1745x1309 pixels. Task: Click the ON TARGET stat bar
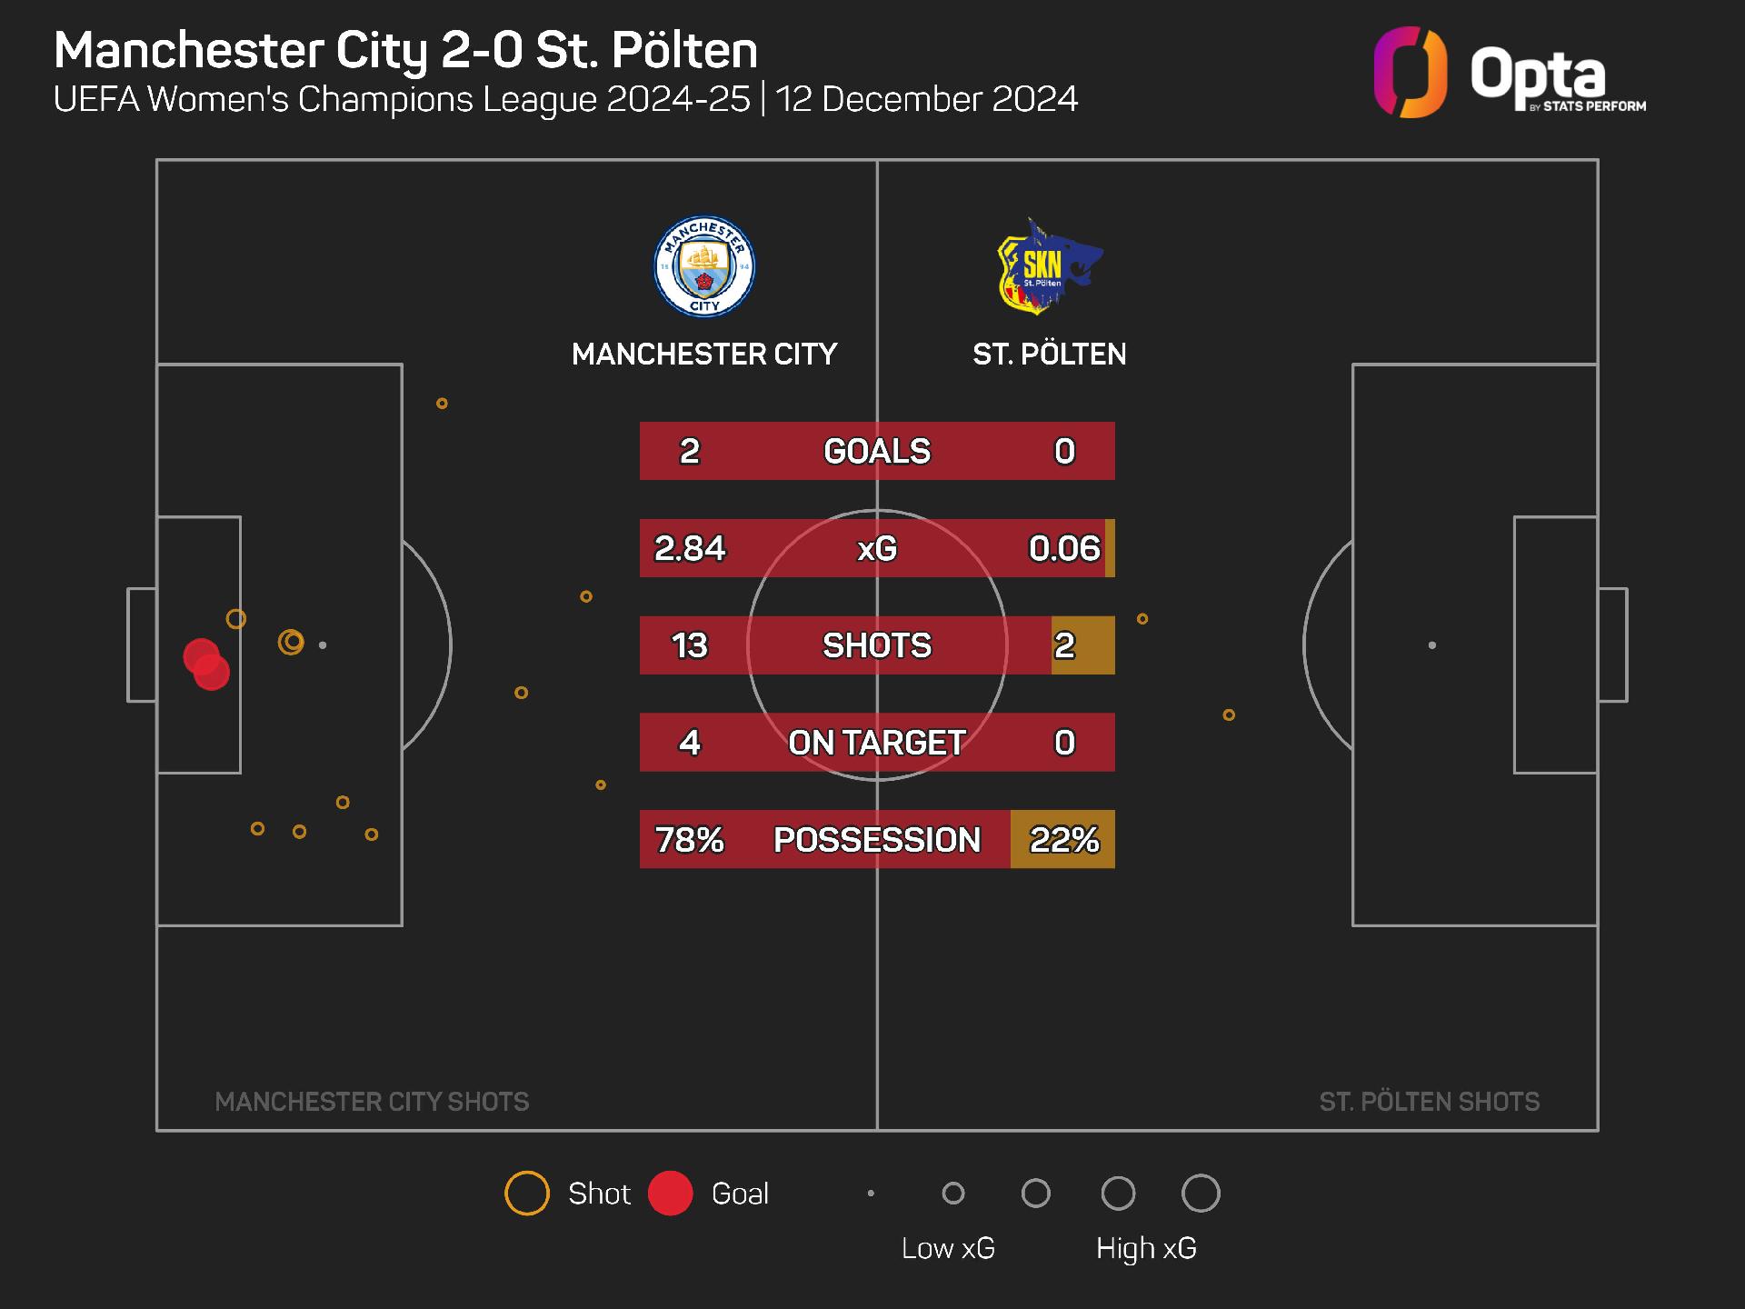pyautogui.click(x=877, y=743)
